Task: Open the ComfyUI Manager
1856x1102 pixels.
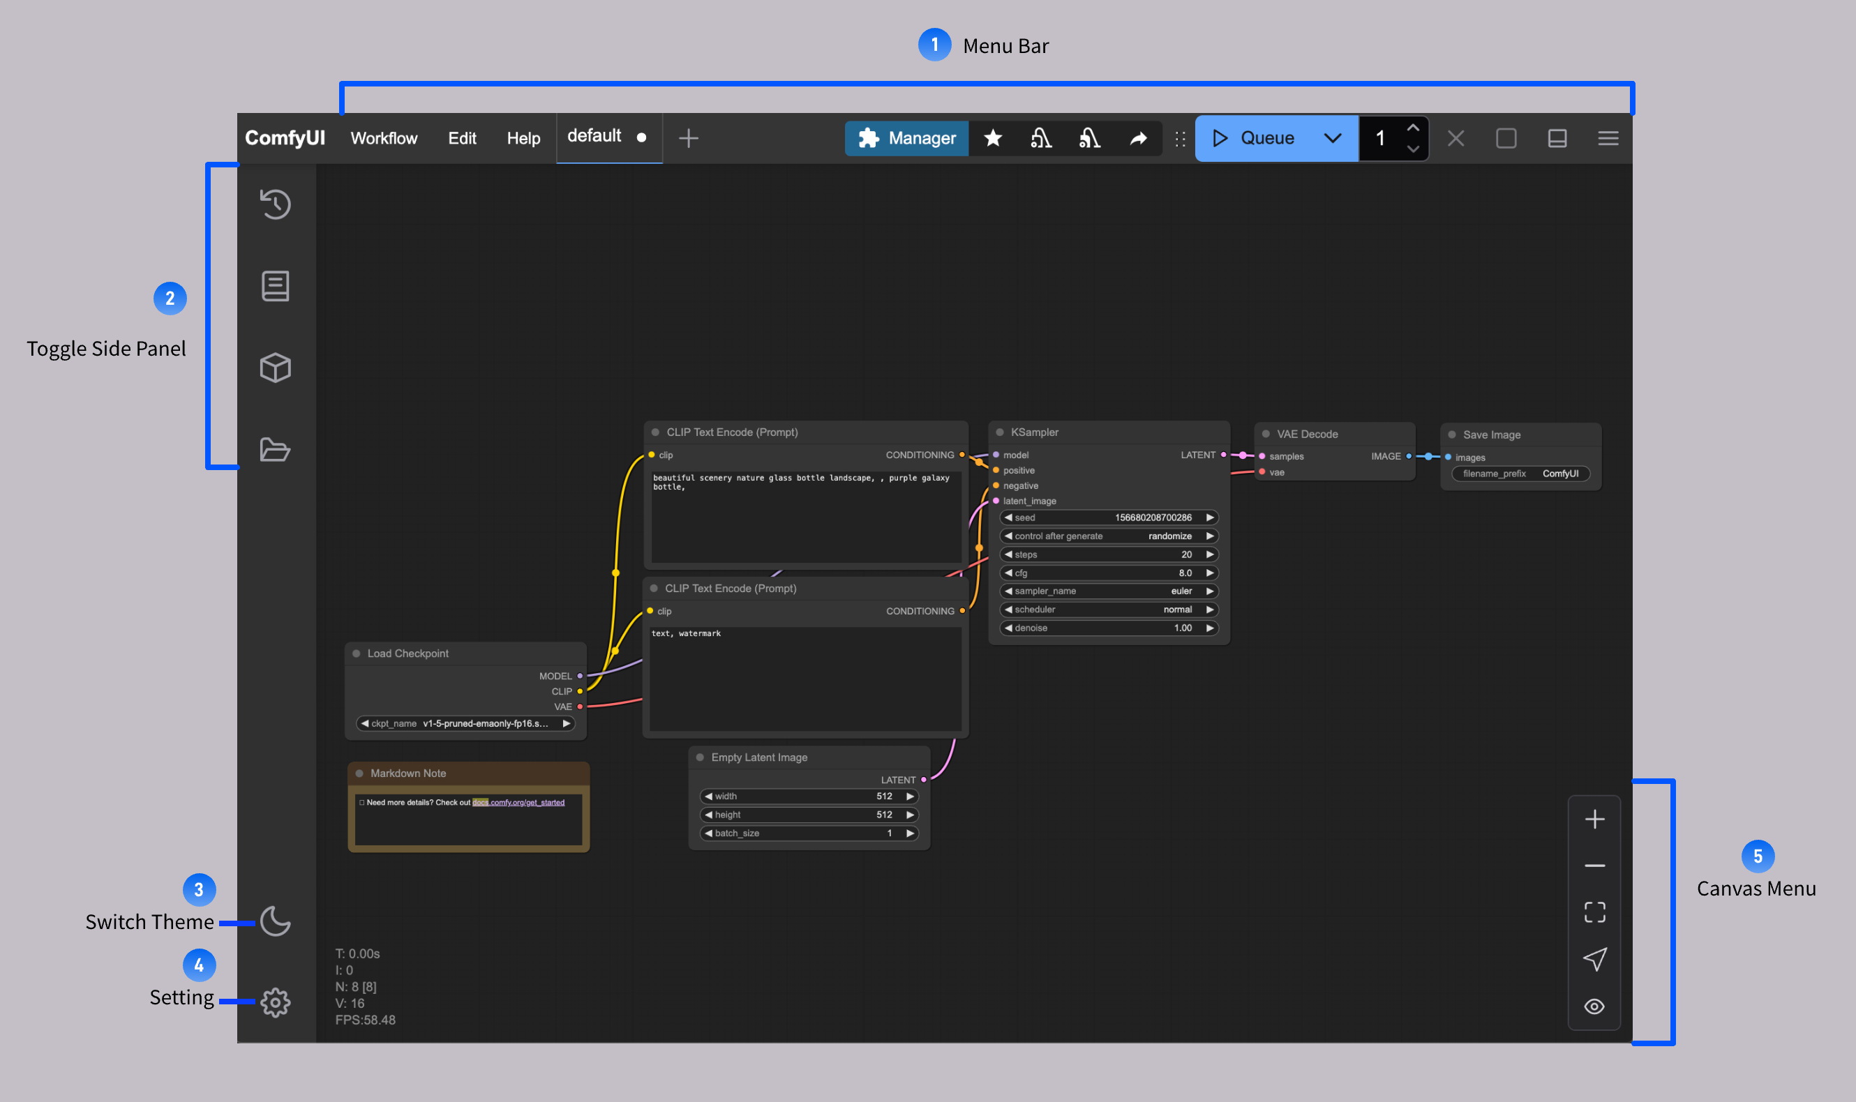Action: click(906, 138)
